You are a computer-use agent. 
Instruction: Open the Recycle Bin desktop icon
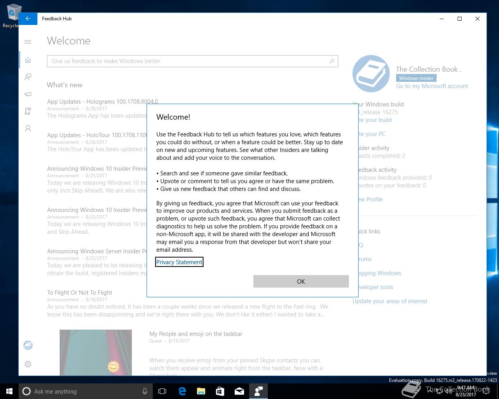pos(12,16)
